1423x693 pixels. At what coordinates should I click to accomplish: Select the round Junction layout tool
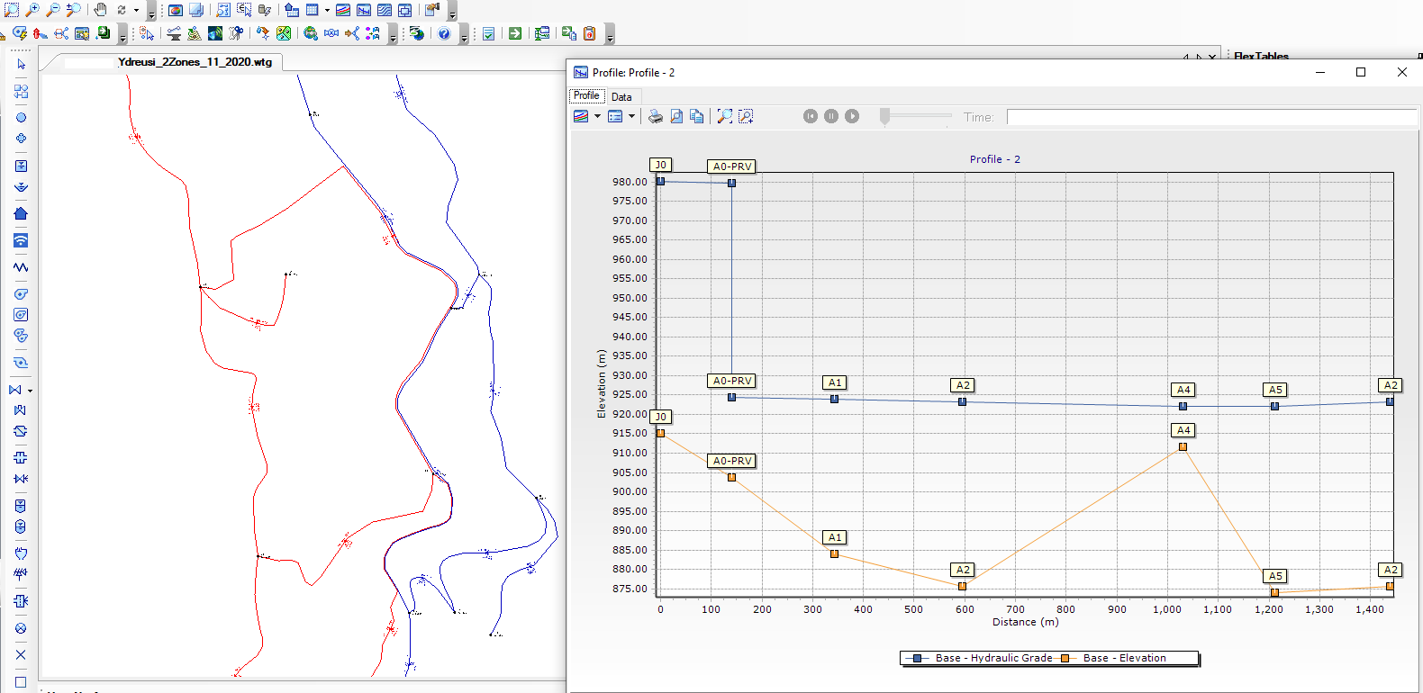tap(21, 118)
